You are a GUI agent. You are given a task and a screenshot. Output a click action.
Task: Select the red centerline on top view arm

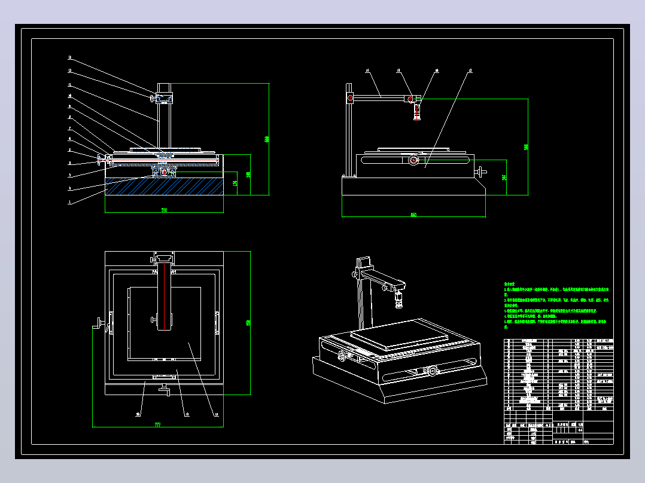click(164, 296)
